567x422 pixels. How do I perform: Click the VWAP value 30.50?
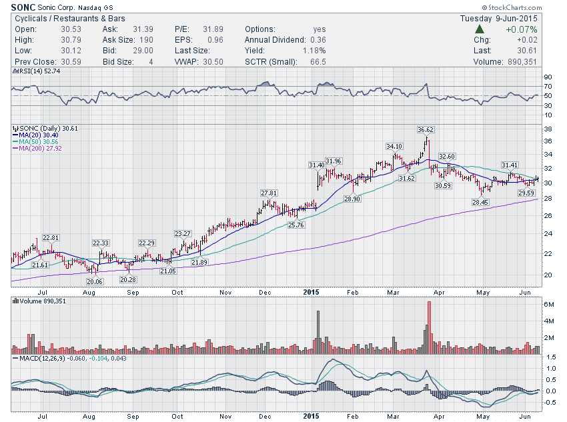213,62
